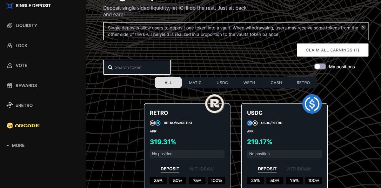Viewport: 381px width, 188px height.
Task: Choose 100% on the USDC card
Action: tap(313, 180)
